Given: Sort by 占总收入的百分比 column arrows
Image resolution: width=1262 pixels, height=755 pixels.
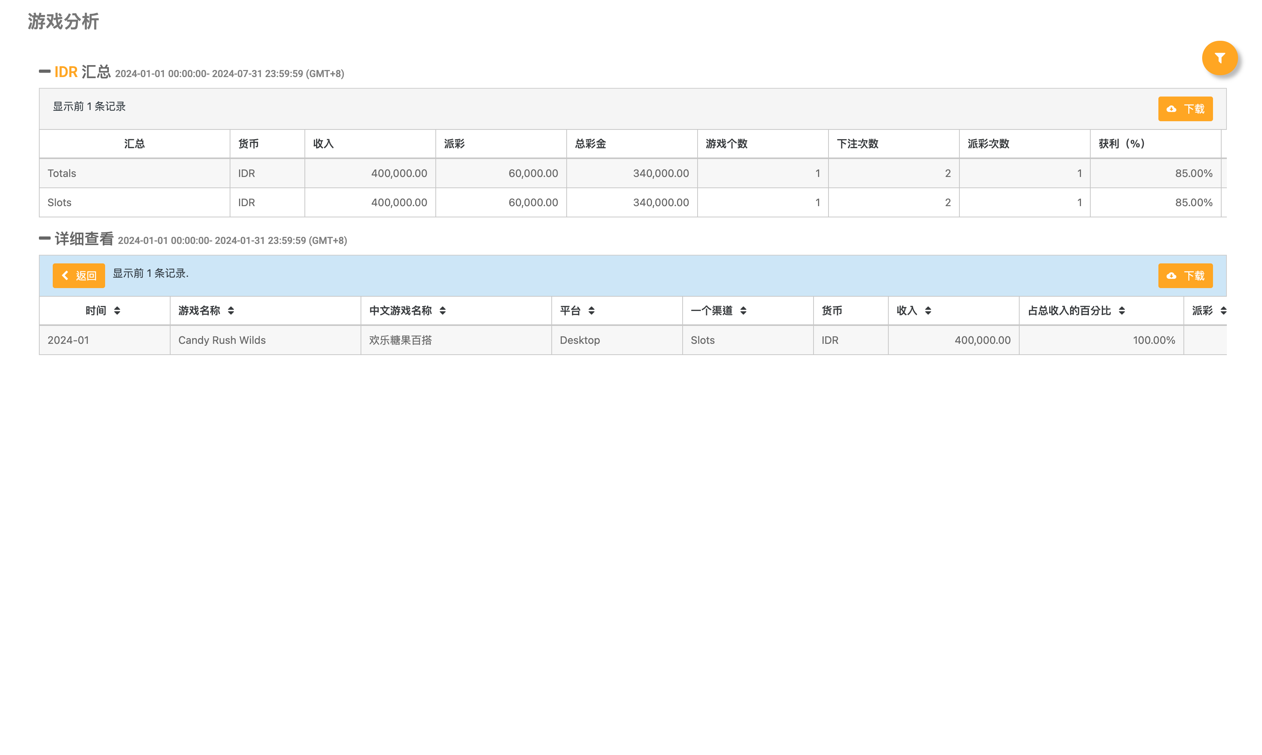Looking at the screenshot, I should 1122,311.
